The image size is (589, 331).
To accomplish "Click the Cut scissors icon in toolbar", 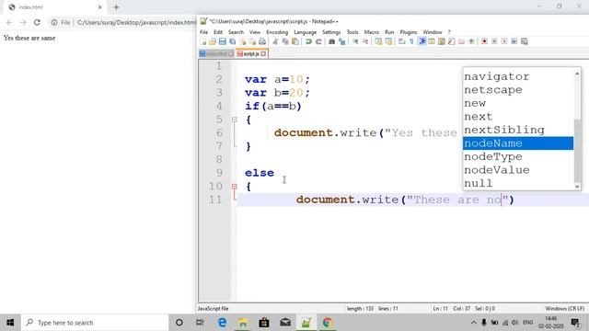I will point(275,41).
